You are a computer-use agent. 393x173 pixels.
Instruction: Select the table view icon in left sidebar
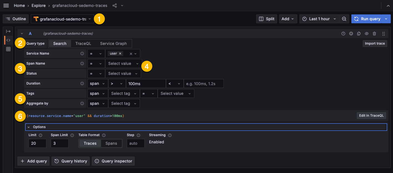click(x=8, y=49)
